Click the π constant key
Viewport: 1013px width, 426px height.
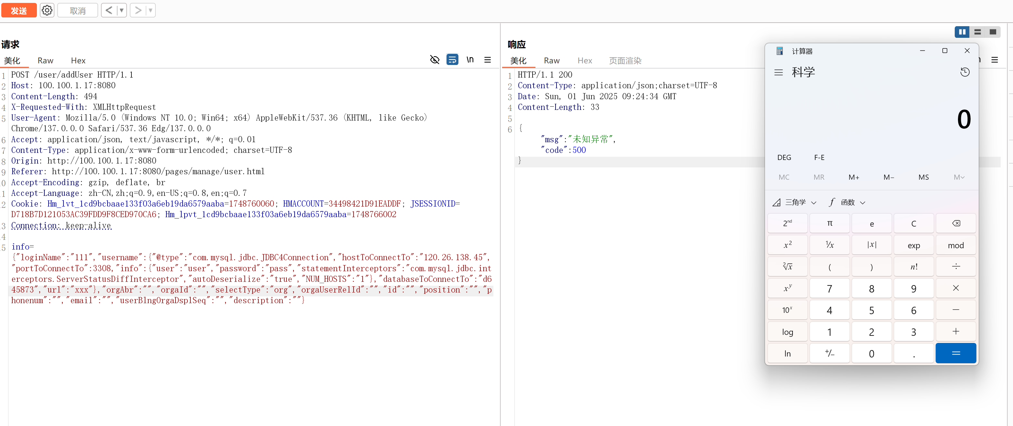click(x=829, y=223)
